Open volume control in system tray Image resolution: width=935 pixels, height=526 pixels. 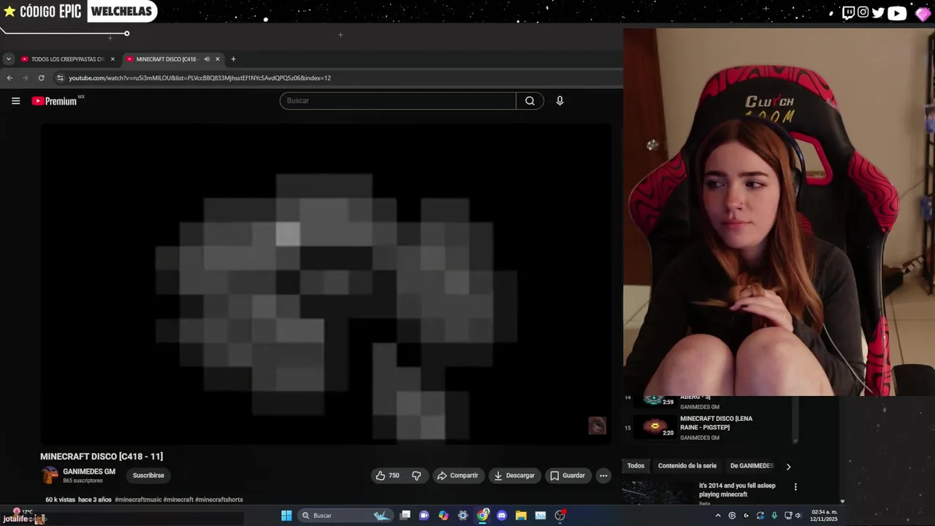click(798, 516)
